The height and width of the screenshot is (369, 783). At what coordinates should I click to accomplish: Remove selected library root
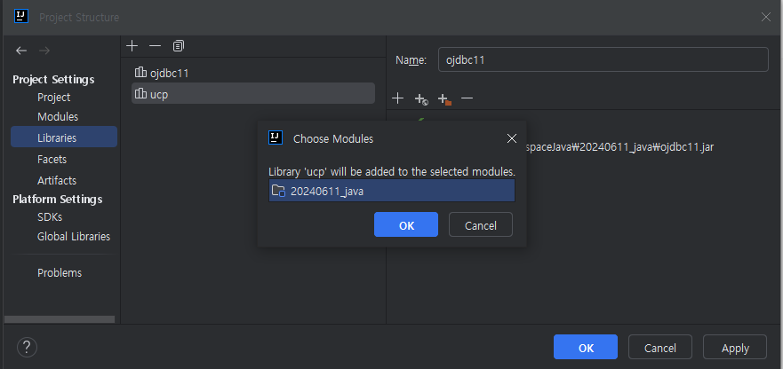click(467, 98)
